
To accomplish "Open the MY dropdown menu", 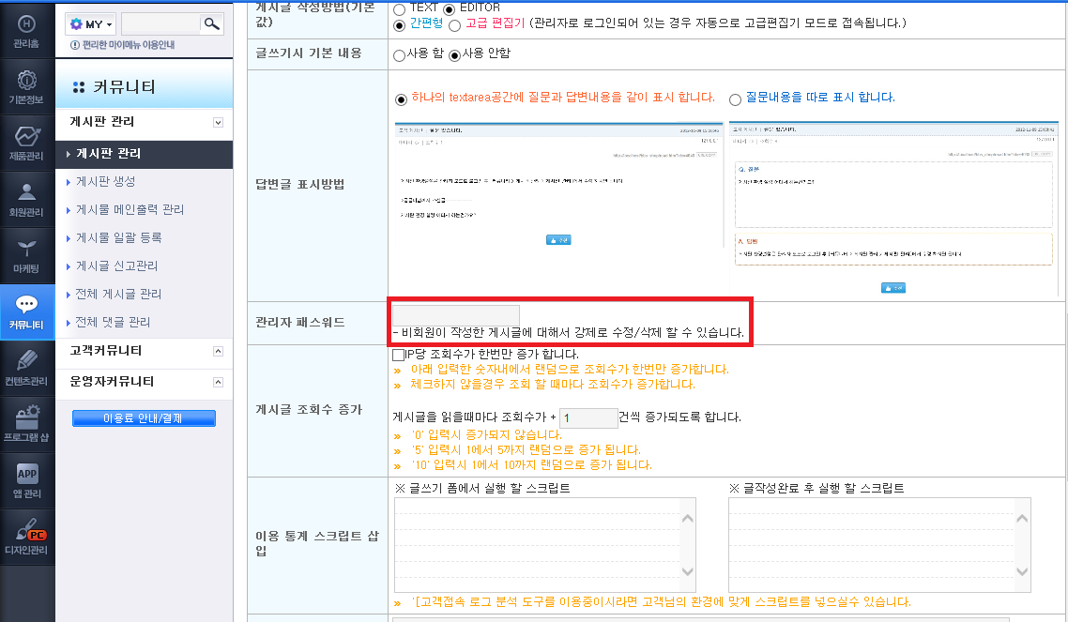I will (91, 23).
